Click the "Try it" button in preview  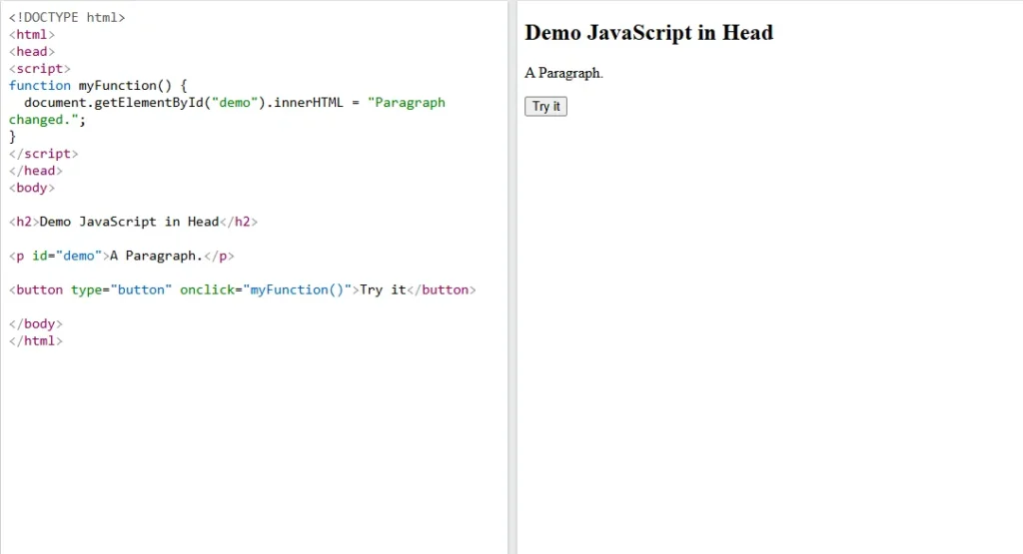click(x=545, y=106)
